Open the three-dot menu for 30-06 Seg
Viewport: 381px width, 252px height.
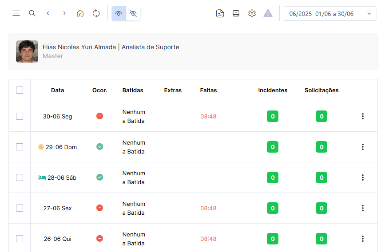tap(363, 116)
